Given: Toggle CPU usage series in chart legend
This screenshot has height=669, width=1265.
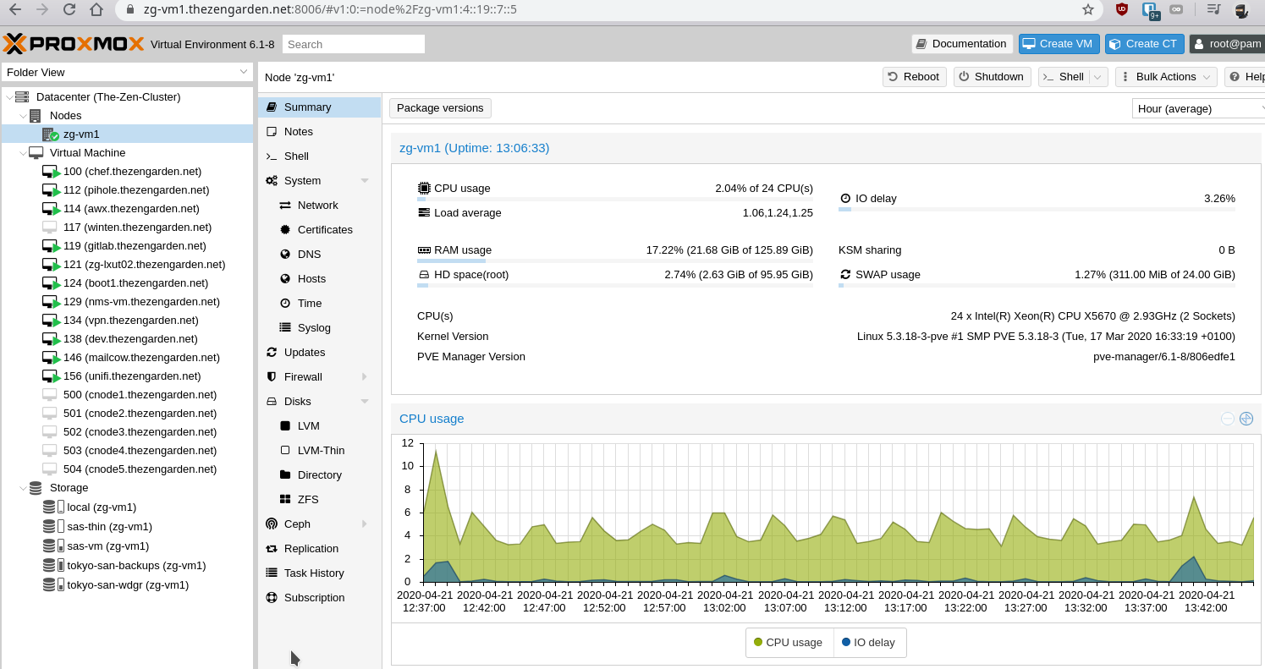Looking at the screenshot, I should click(789, 642).
